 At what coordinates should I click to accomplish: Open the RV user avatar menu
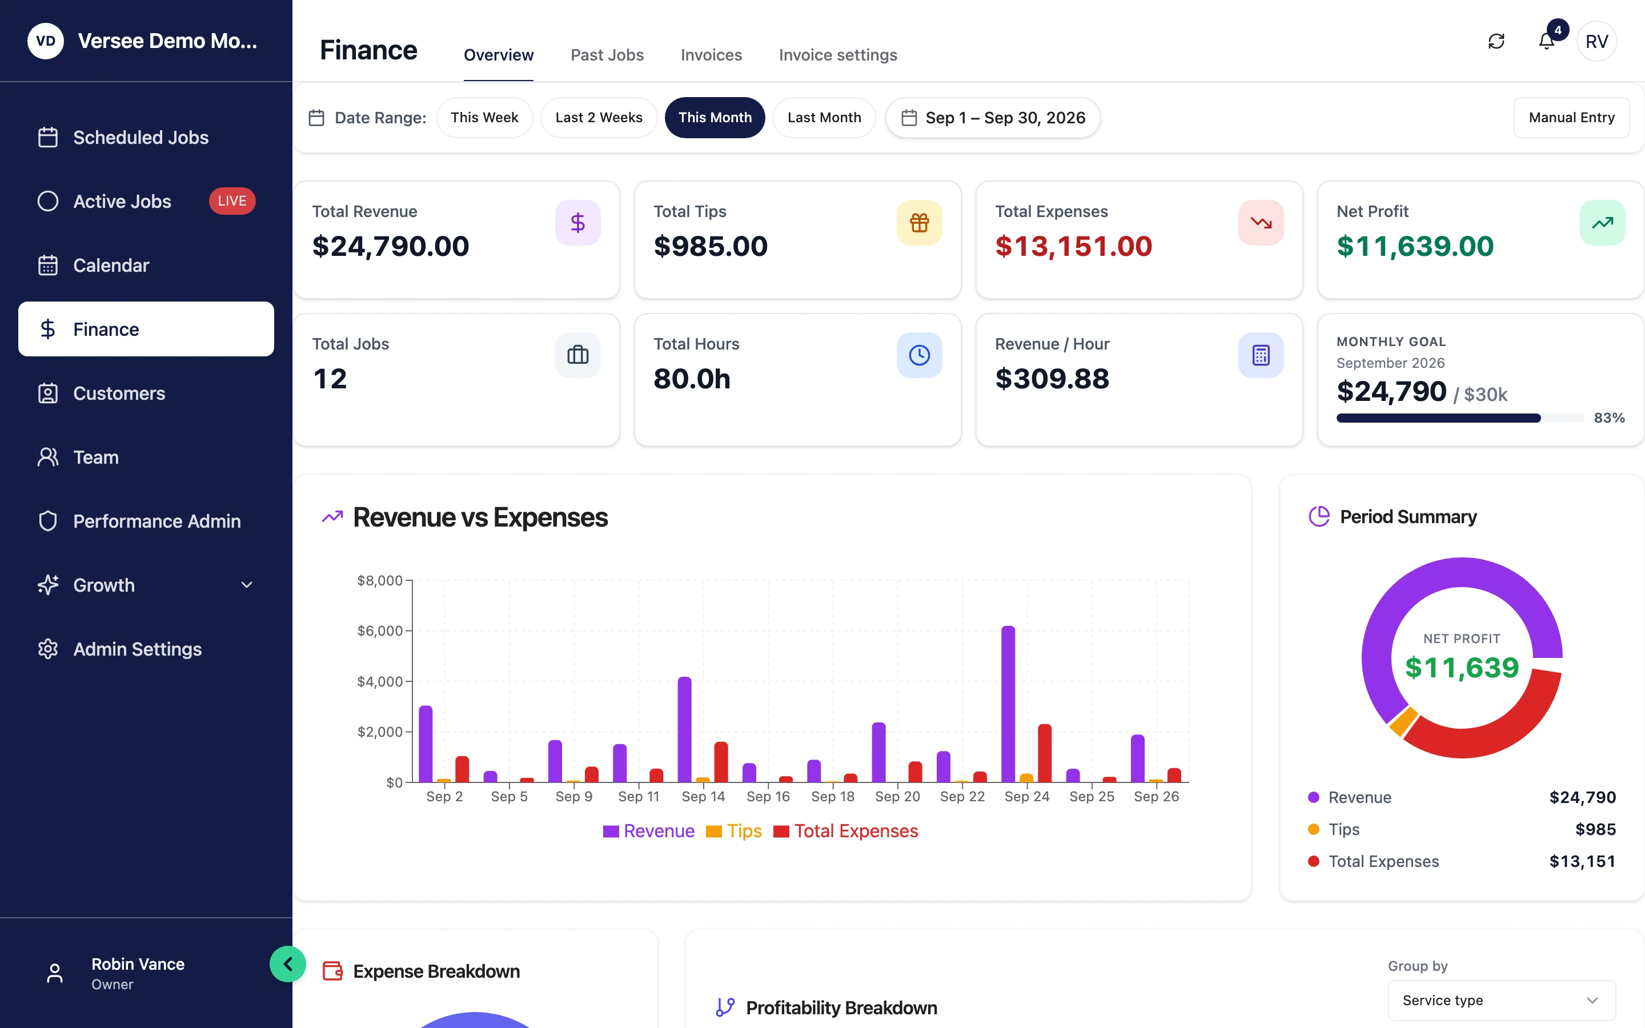click(1597, 42)
